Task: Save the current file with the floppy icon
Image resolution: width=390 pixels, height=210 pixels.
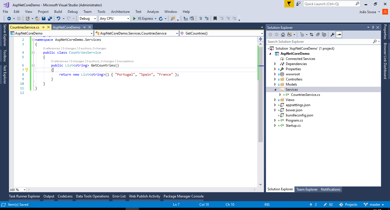Action: coord(44,19)
